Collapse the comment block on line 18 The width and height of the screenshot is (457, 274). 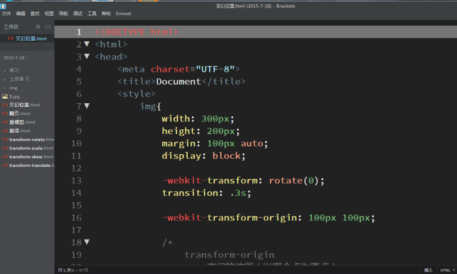coord(87,242)
